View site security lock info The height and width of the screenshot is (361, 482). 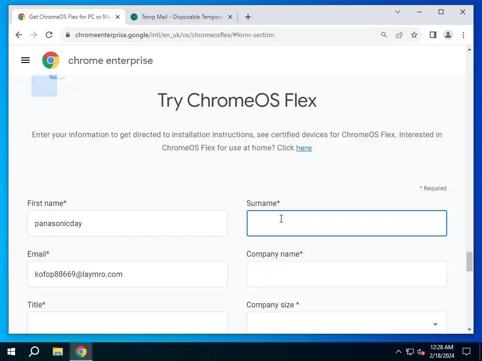[68, 35]
